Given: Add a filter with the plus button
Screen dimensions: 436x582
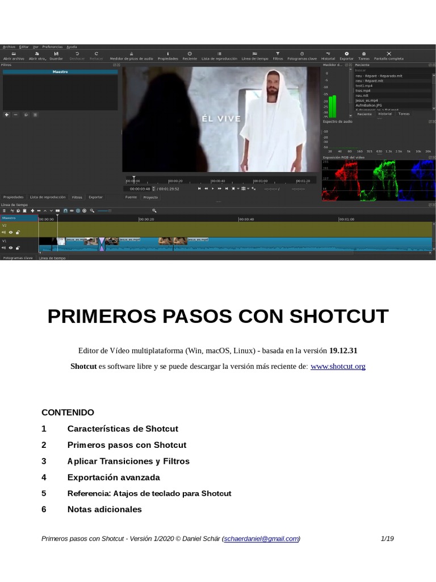Looking at the screenshot, I should [x=7, y=115].
